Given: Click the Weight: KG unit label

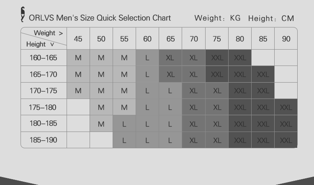Looking at the screenshot, I should point(217,18).
